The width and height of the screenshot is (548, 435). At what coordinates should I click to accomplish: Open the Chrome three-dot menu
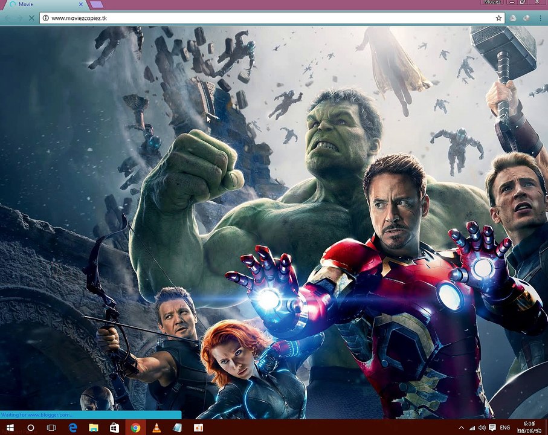[540, 18]
